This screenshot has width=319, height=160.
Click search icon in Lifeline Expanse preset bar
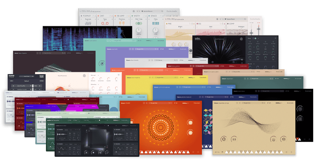162,11
